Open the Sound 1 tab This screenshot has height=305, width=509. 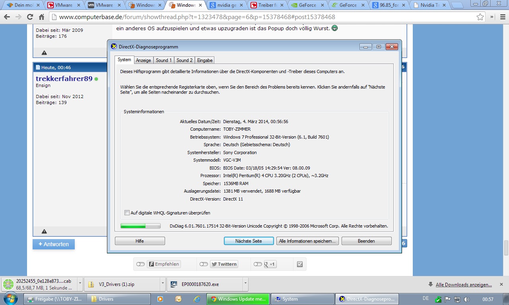pyautogui.click(x=164, y=60)
